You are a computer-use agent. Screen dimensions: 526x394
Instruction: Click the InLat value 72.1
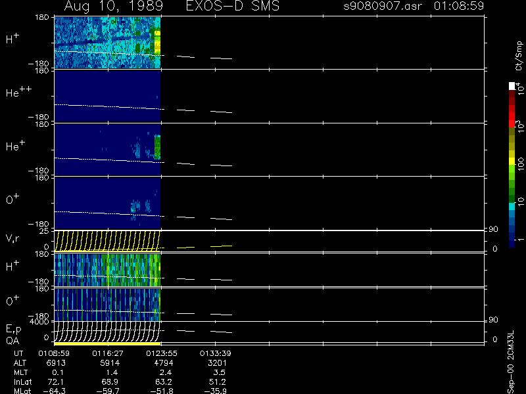56,382
